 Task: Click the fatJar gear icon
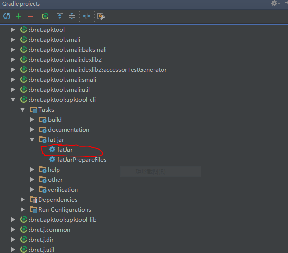click(x=52, y=149)
